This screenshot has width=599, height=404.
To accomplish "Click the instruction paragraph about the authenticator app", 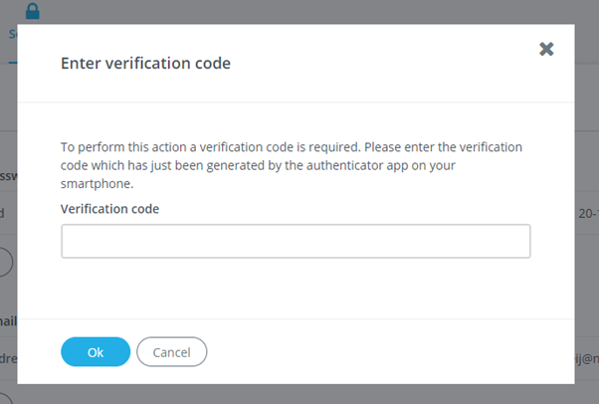I will click(x=292, y=165).
